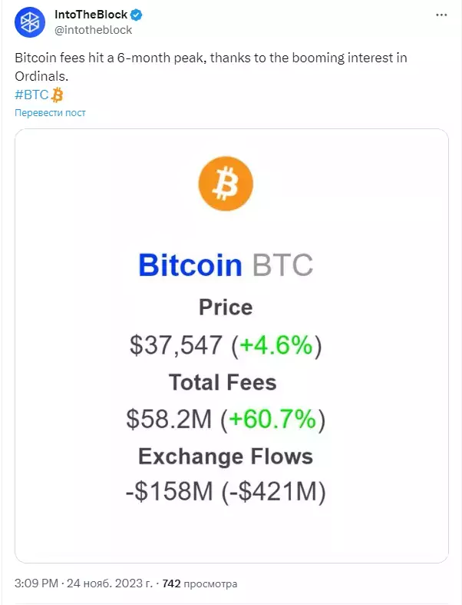
Task: Open the three-dot more options menu
Action: pos(441,15)
